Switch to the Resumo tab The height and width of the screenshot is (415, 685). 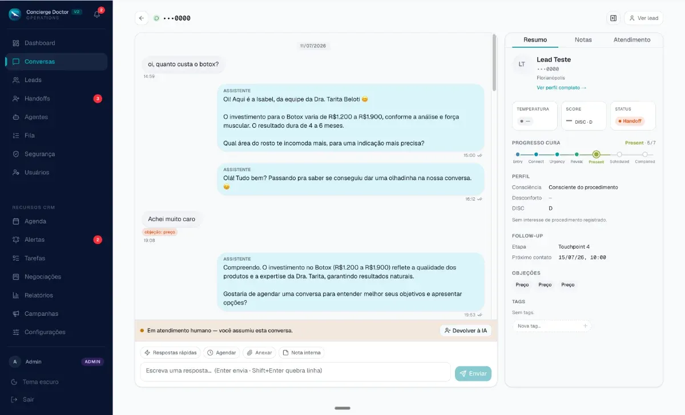coord(535,40)
